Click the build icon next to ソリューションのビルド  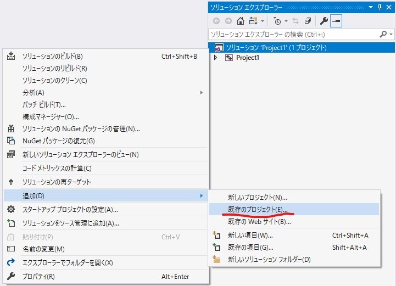click(x=11, y=56)
